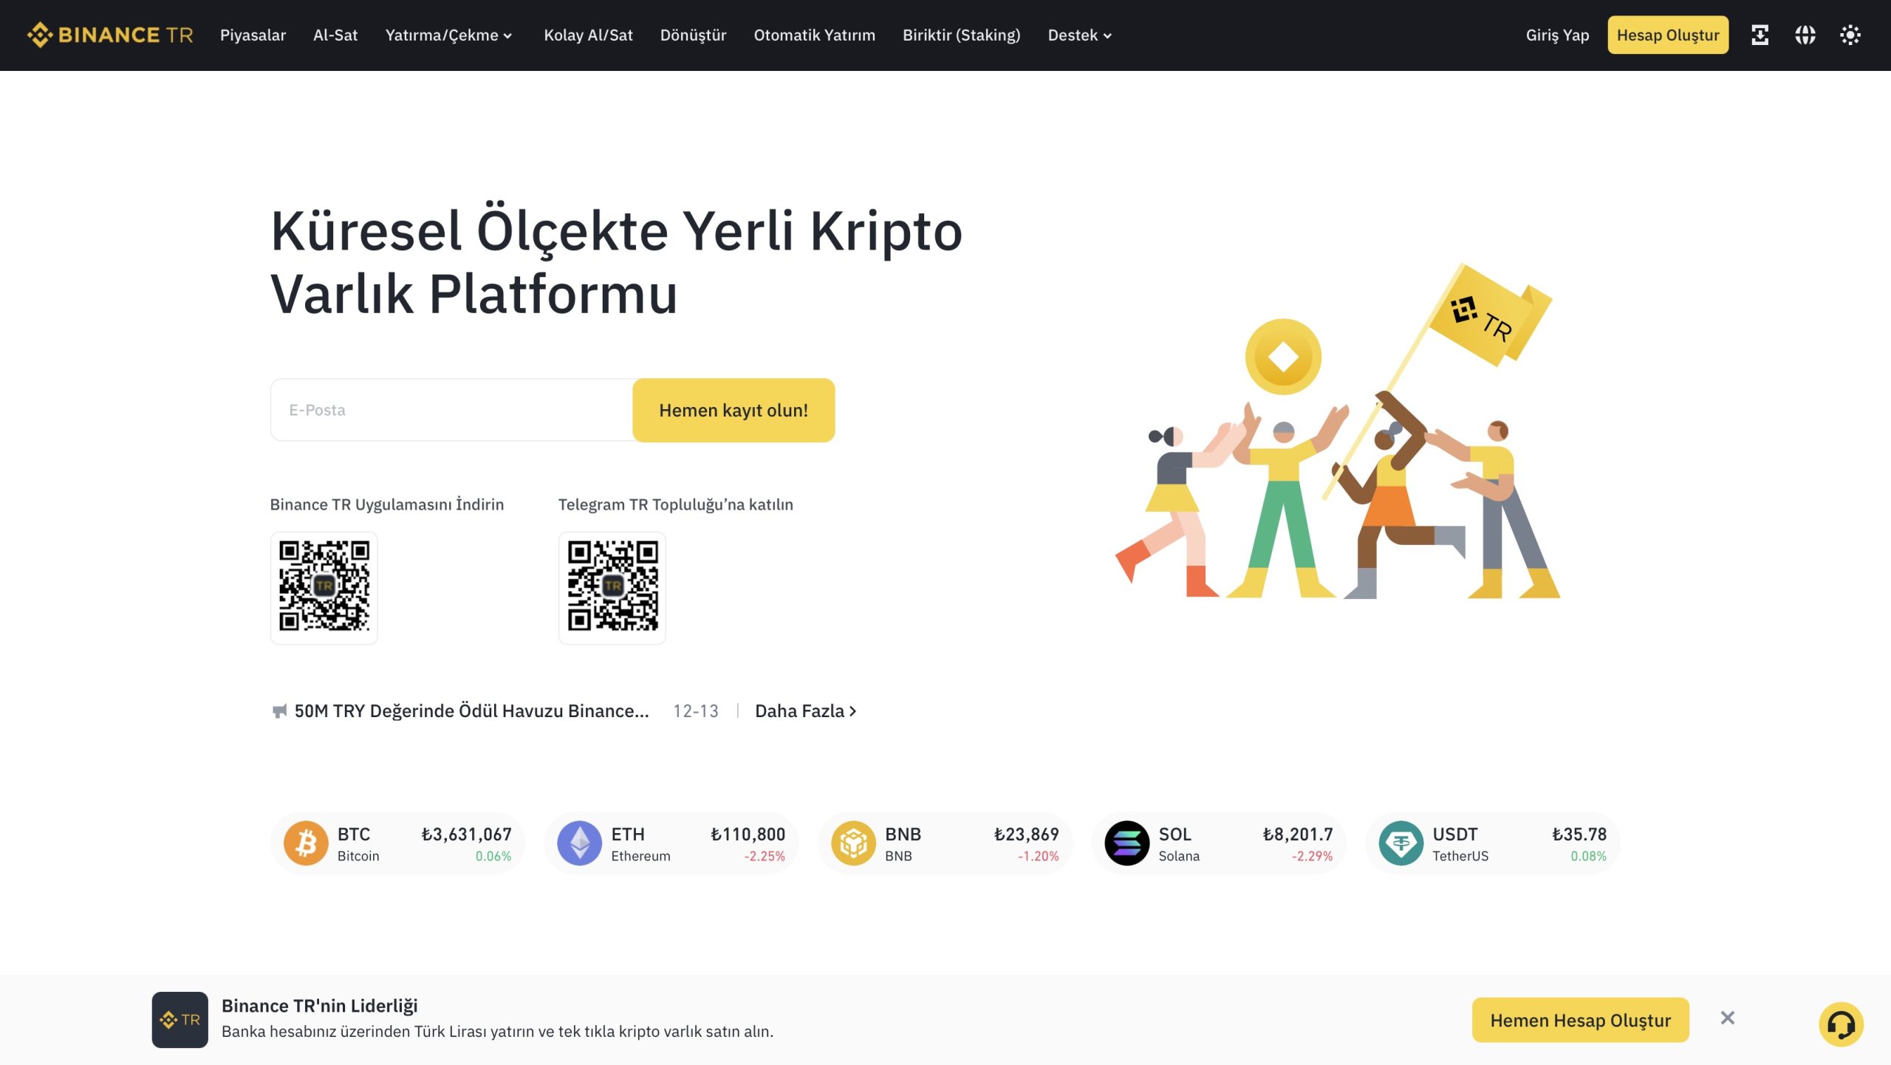Click Binance TR Uygulamasını İndirin label

[387, 504]
